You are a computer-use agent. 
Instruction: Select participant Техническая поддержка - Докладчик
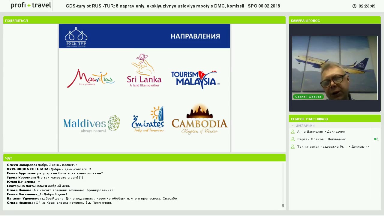pos(333,147)
